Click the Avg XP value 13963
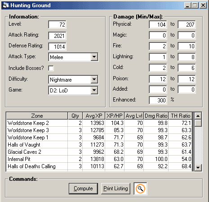209x202 pixels. 97,123
